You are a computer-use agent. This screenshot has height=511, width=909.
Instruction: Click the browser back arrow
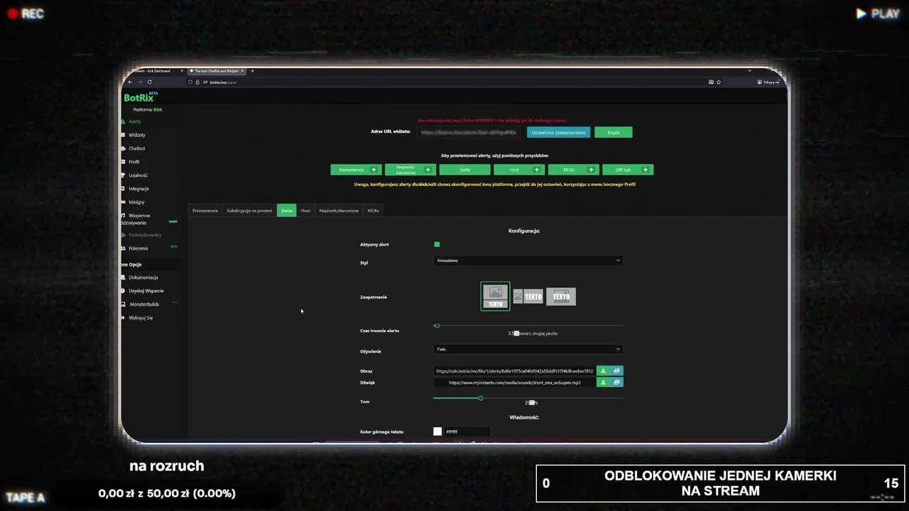coord(130,82)
